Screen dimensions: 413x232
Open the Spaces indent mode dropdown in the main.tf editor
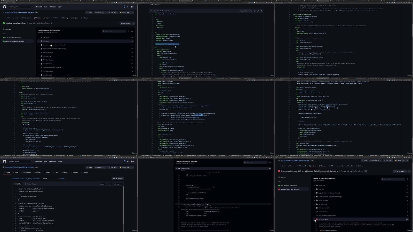click(104, 184)
